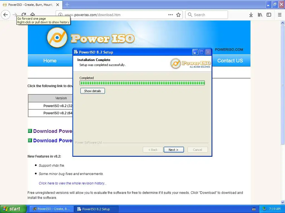The width and height of the screenshot is (285, 213).
Task: Click green arrow beside first Download link
Action: (30, 131)
